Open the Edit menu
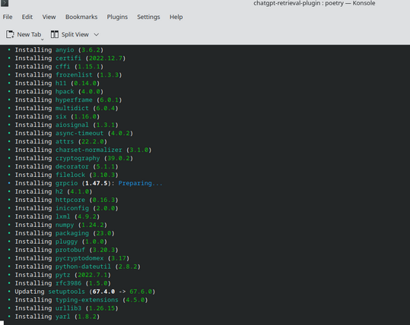 click(x=27, y=17)
